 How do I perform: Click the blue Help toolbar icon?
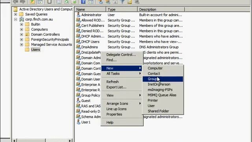click(83, 2)
